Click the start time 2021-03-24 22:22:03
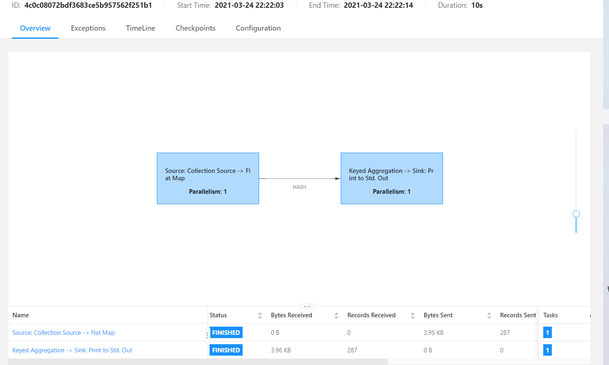Image resolution: width=609 pixels, height=365 pixels. pos(249,5)
